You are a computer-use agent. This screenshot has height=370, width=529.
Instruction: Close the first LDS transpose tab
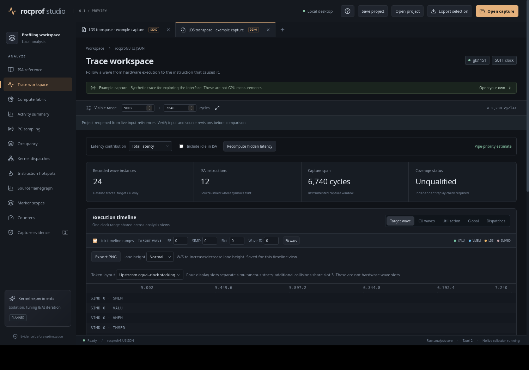(x=168, y=30)
